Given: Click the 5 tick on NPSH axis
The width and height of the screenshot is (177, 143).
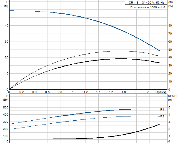Looking at the screenshot, I should point(169,107).
